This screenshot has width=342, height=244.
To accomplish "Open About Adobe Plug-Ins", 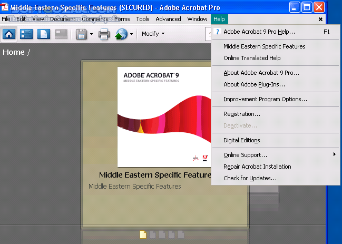I will point(276,84).
